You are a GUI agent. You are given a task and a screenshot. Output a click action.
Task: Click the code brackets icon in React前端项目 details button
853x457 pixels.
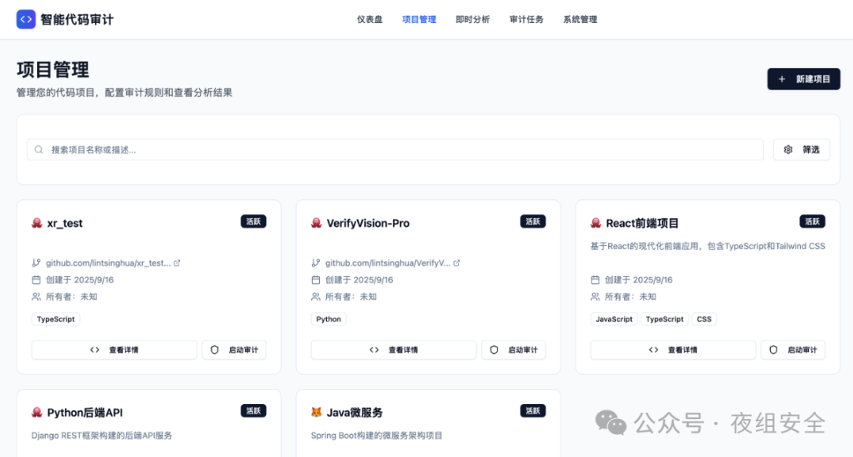pos(653,349)
